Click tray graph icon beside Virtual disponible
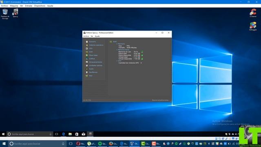Viewport: 261px width, 147px height. pos(142,59)
